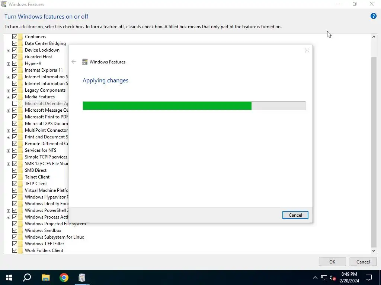Click the Work Folders Client folder icon
The image size is (381, 285).
20,250
